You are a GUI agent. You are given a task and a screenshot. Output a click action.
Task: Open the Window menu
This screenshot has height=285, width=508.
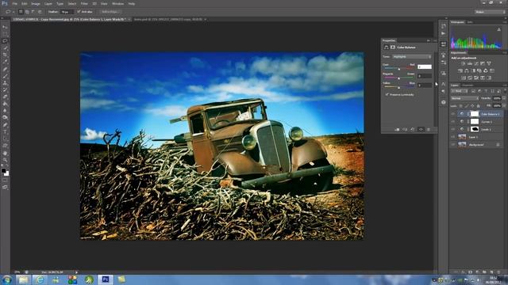pos(117,3)
